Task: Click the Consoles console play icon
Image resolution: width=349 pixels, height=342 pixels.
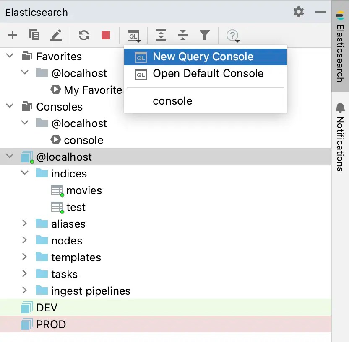Action: [x=56, y=140]
